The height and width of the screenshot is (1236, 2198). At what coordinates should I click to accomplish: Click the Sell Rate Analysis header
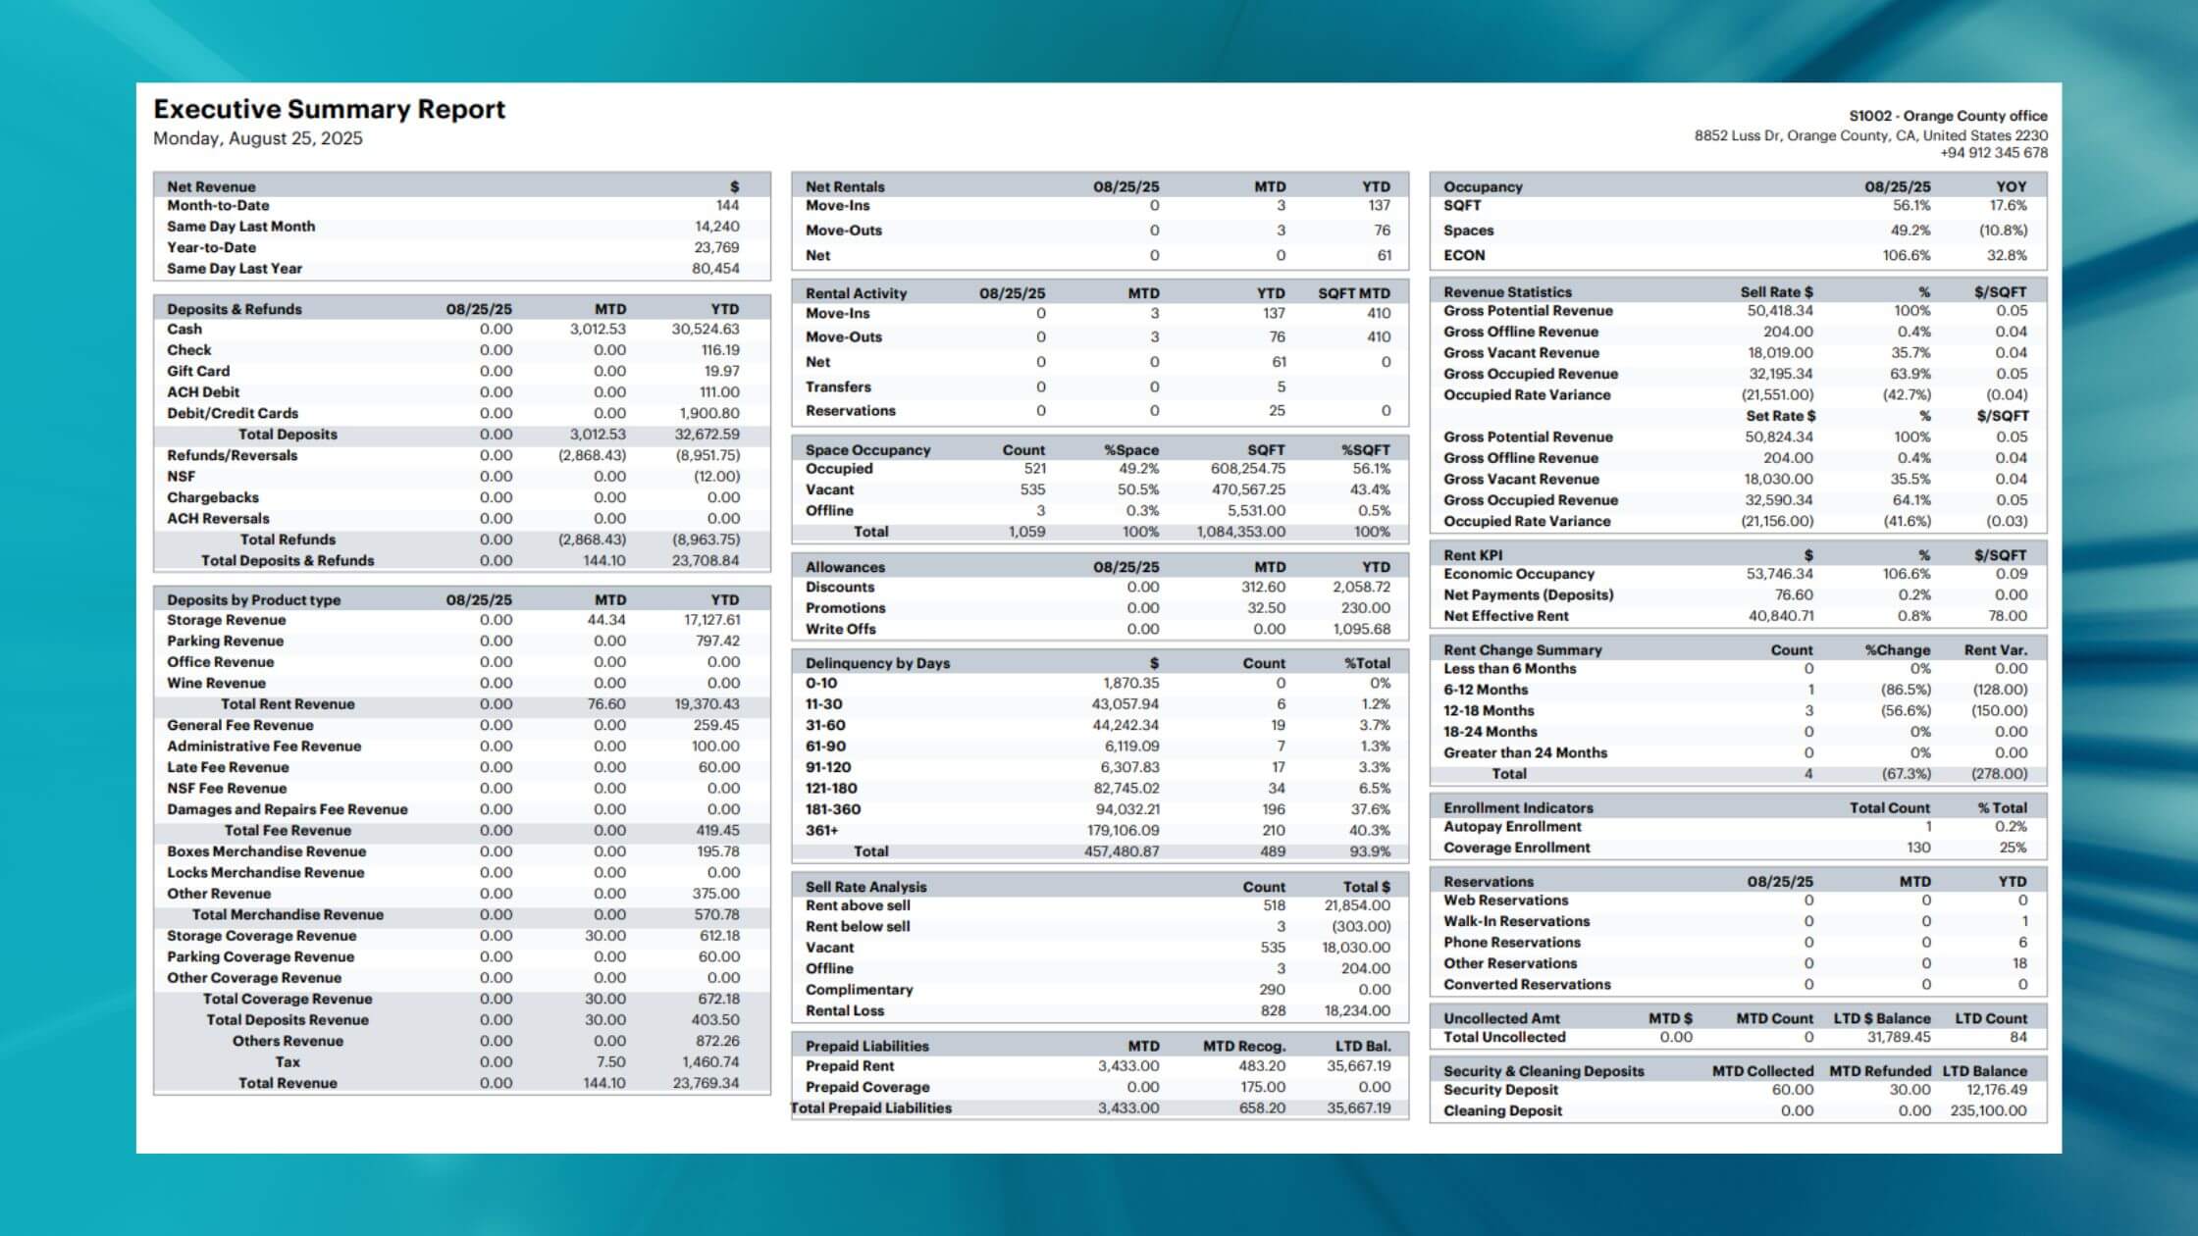(865, 887)
